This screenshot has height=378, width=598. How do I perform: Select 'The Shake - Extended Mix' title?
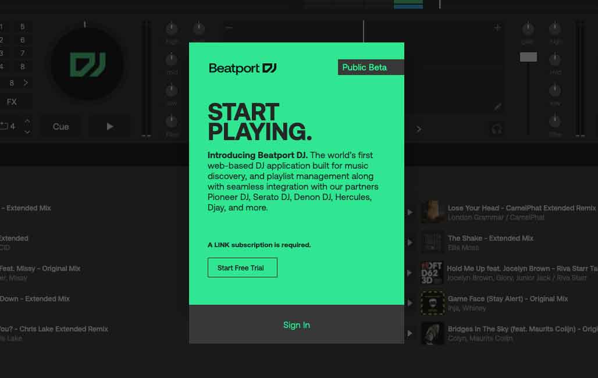click(490, 238)
